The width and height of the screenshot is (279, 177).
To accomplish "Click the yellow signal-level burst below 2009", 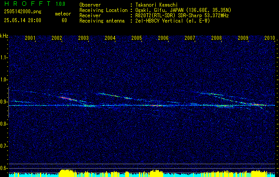I will [258, 173].
